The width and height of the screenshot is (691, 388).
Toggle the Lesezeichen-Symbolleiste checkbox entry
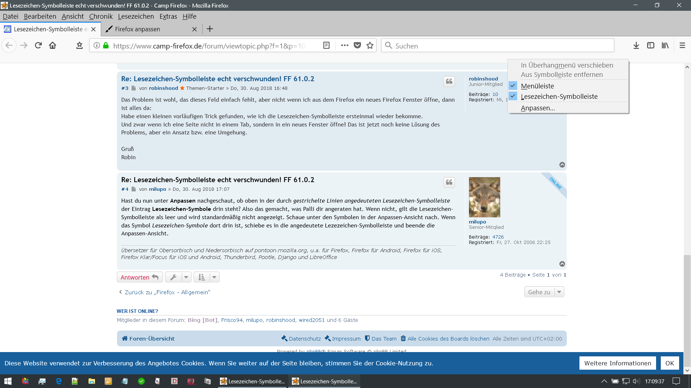559,96
